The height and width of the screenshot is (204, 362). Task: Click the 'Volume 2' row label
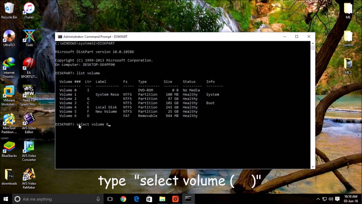tap(68, 99)
